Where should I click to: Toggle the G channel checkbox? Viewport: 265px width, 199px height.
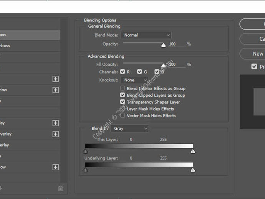pyautogui.click(x=139, y=72)
